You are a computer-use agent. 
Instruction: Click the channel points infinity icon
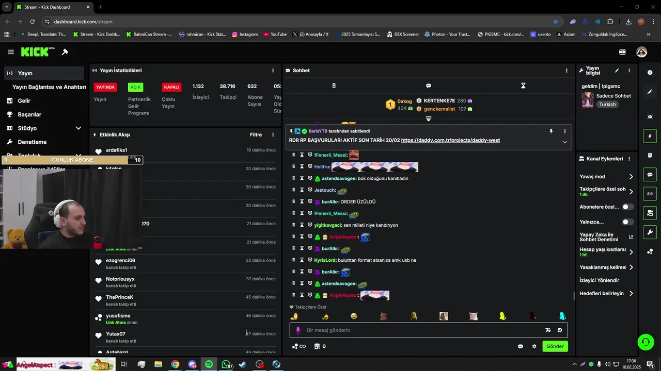coord(299,346)
